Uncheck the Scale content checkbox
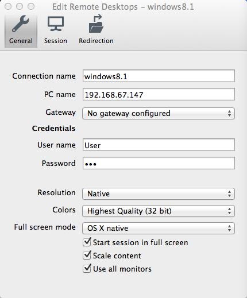The image size is (247, 298). [x=87, y=256]
